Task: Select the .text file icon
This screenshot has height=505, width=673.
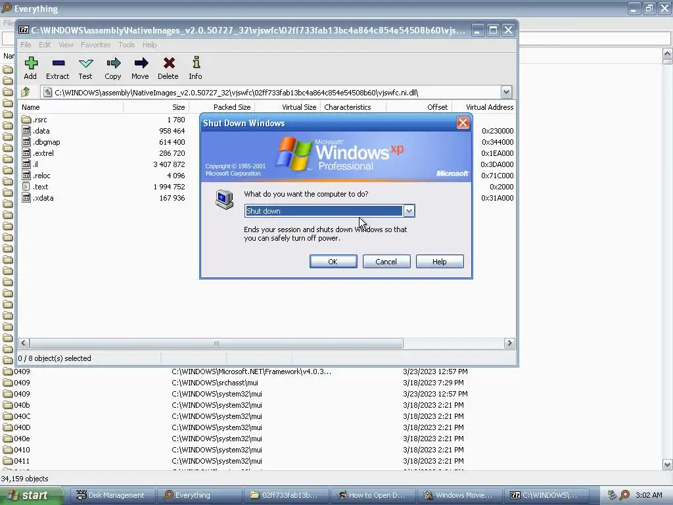Action: (x=26, y=187)
